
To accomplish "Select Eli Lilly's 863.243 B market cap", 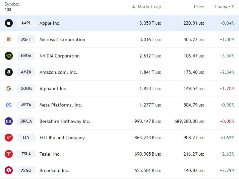I will (x=148, y=138).
